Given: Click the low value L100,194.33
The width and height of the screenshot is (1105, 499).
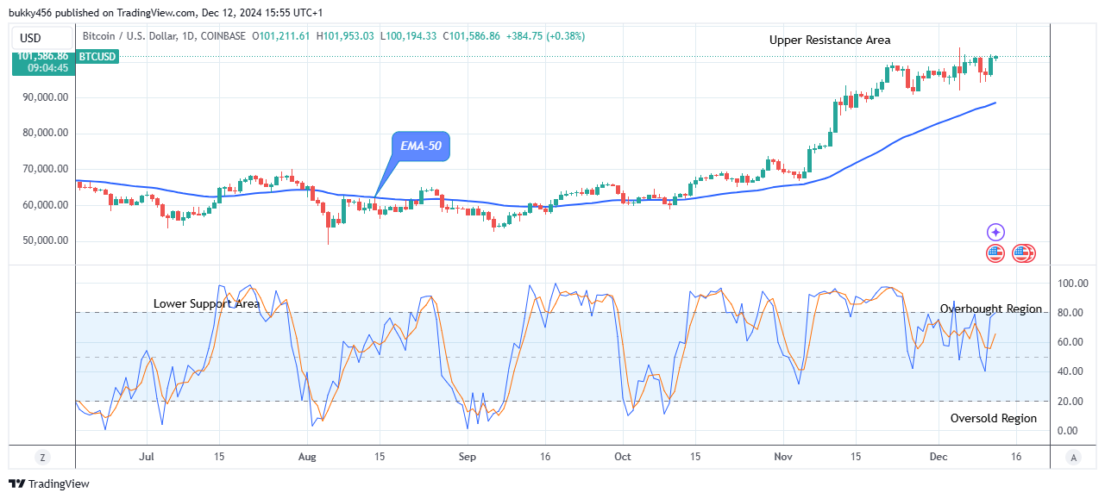Looking at the screenshot, I should pyautogui.click(x=408, y=36).
